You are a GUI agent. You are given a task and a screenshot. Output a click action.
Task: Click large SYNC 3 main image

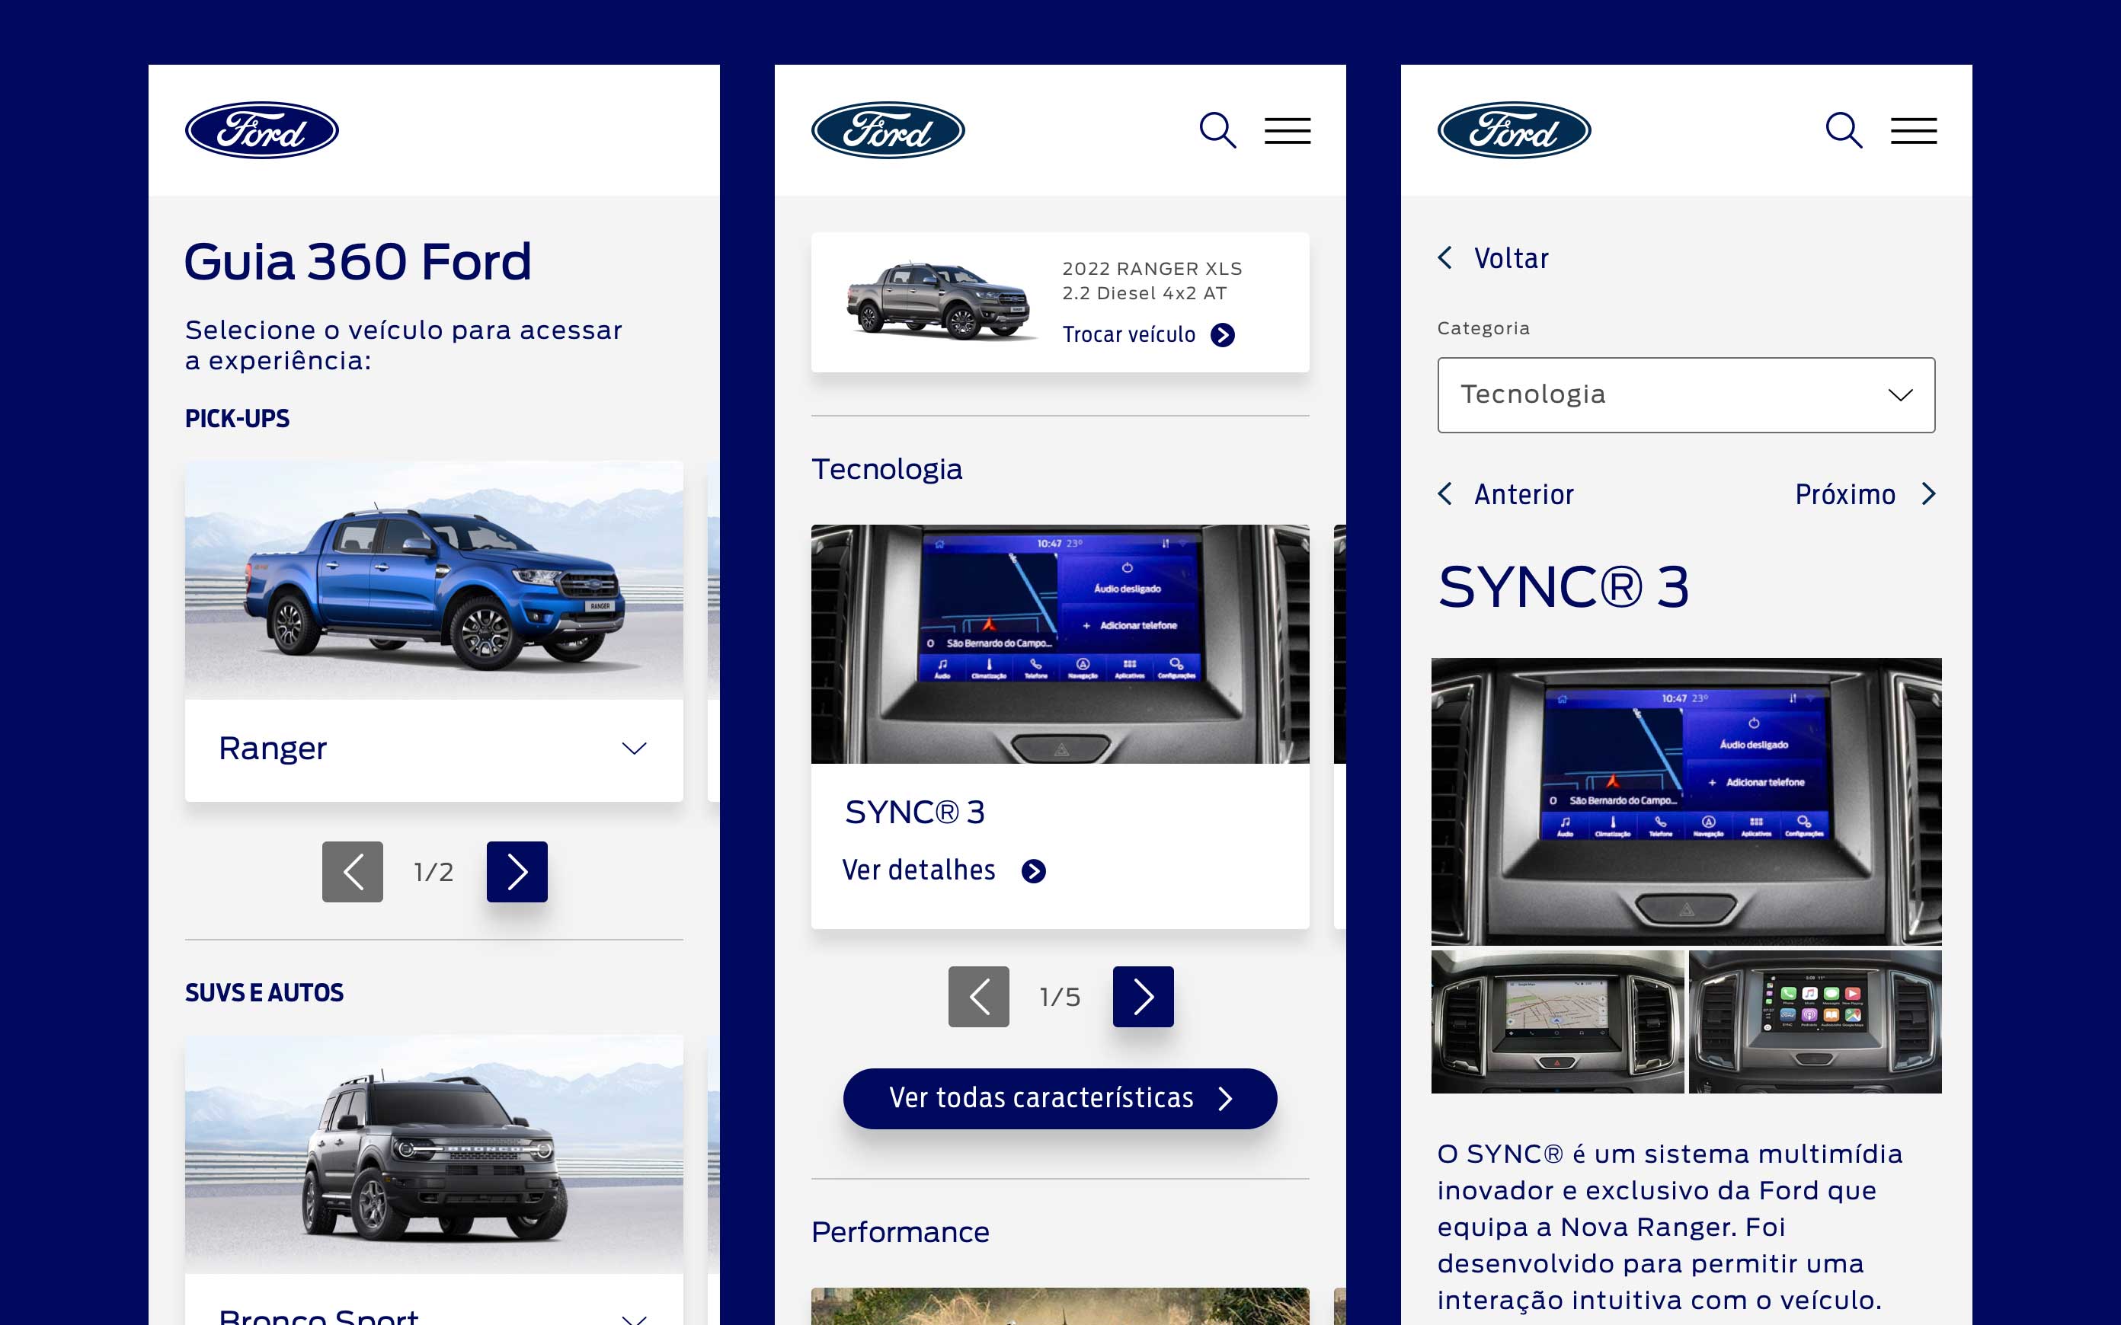point(1686,801)
